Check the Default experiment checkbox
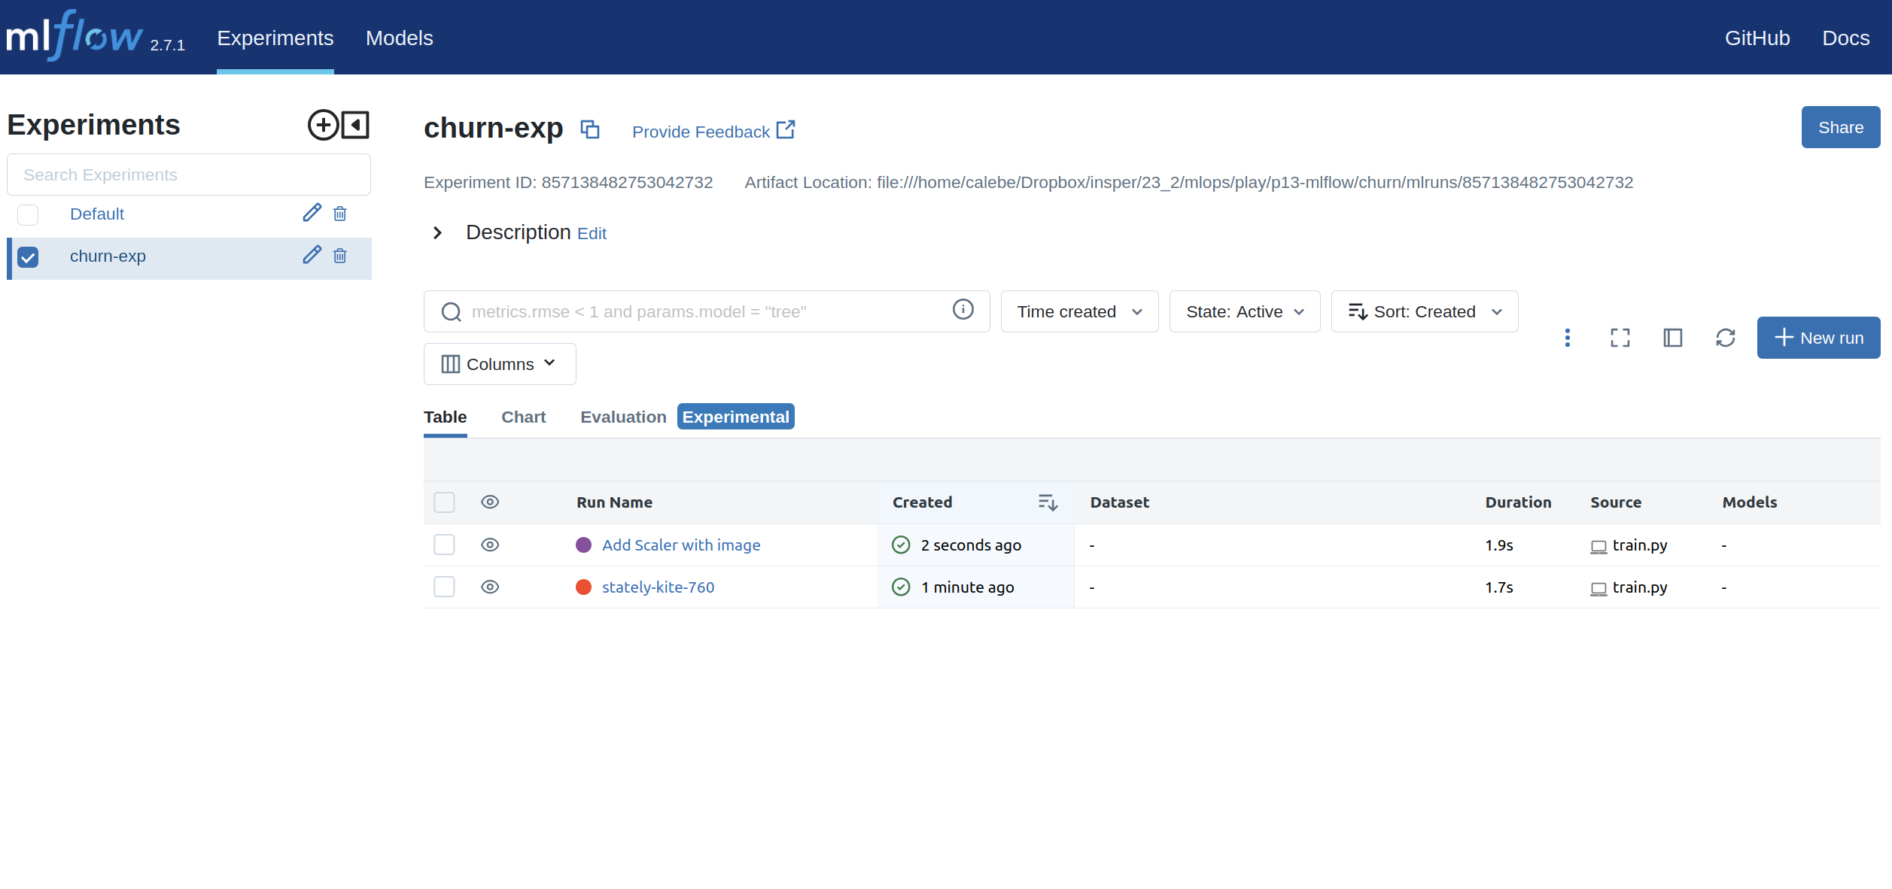1892x889 pixels. tap(28, 215)
